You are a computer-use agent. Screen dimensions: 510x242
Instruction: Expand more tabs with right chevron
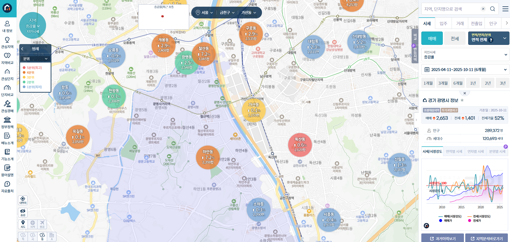coord(507,23)
